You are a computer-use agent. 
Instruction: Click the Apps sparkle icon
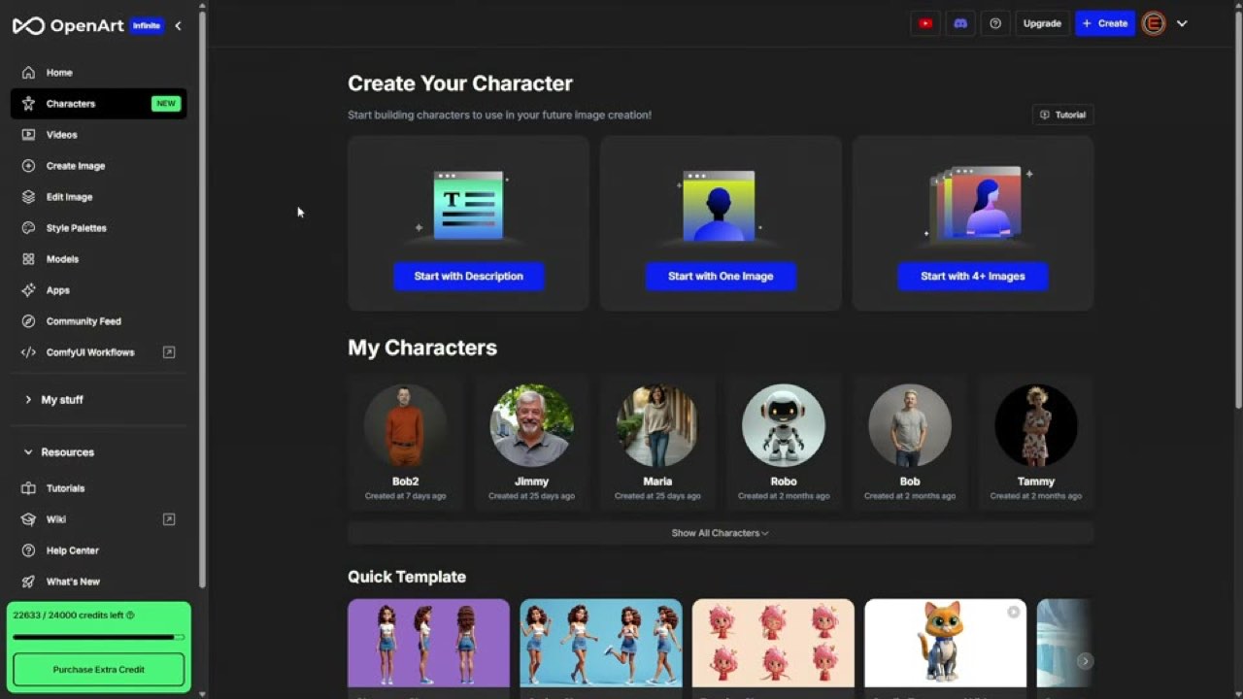click(x=28, y=290)
